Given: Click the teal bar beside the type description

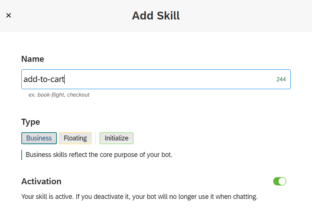Looking at the screenshot, I should (22, 155).
